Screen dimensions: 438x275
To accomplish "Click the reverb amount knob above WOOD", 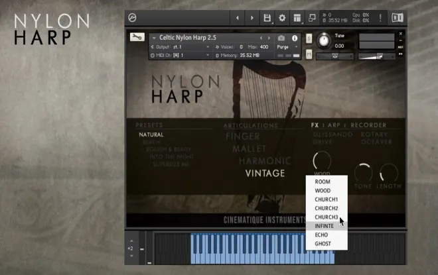I will (322, 161).
